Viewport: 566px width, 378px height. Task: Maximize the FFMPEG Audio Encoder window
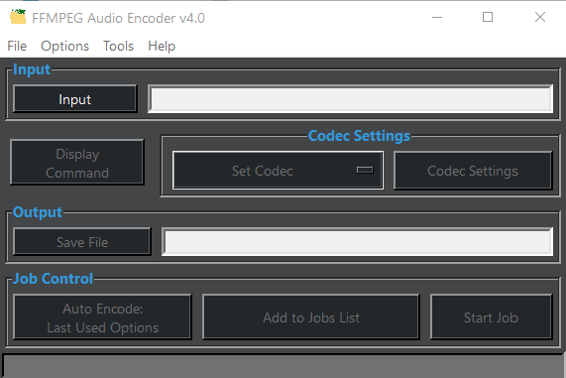[488, 17]
